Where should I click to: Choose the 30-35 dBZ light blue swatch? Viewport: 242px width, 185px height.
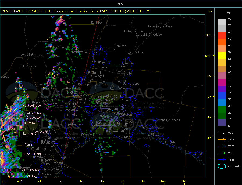222,103
